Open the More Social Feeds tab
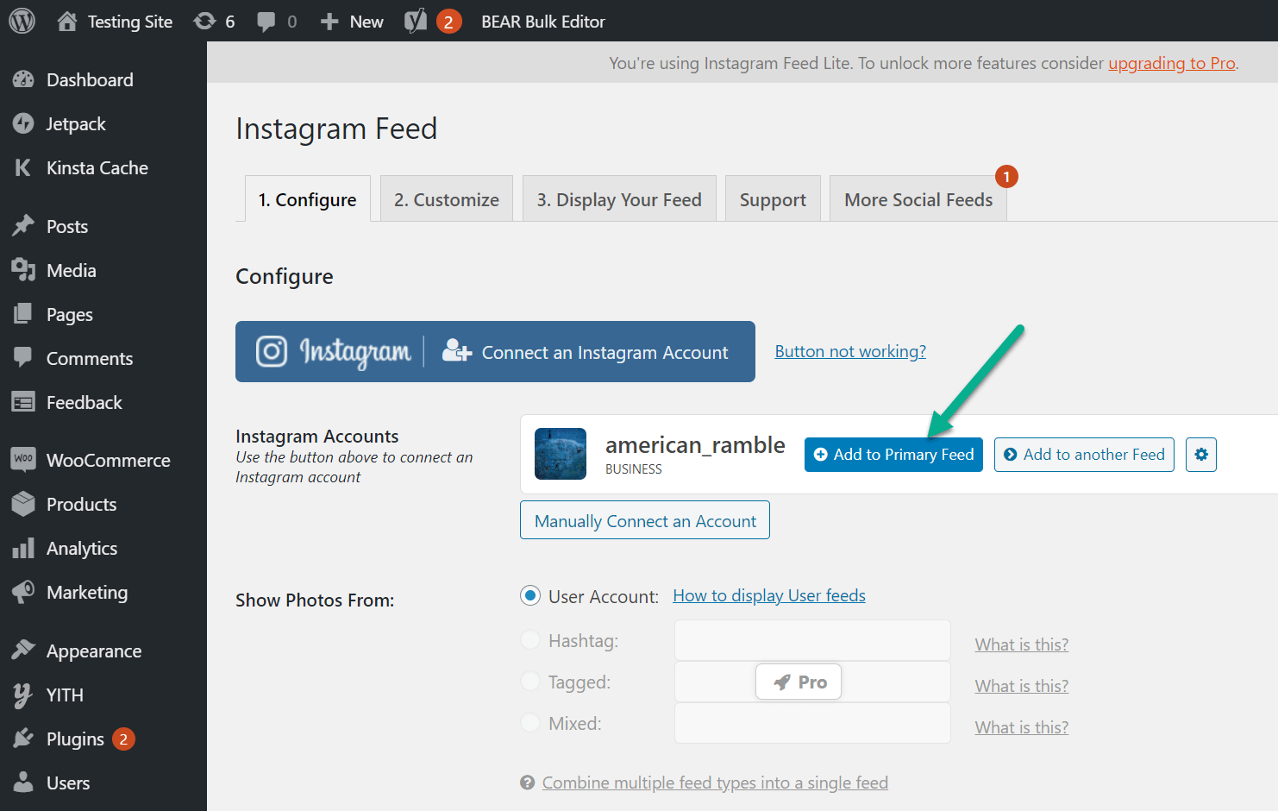This screenshot has width=1278, height=811. pyautogui.click(x=918, y=199)
